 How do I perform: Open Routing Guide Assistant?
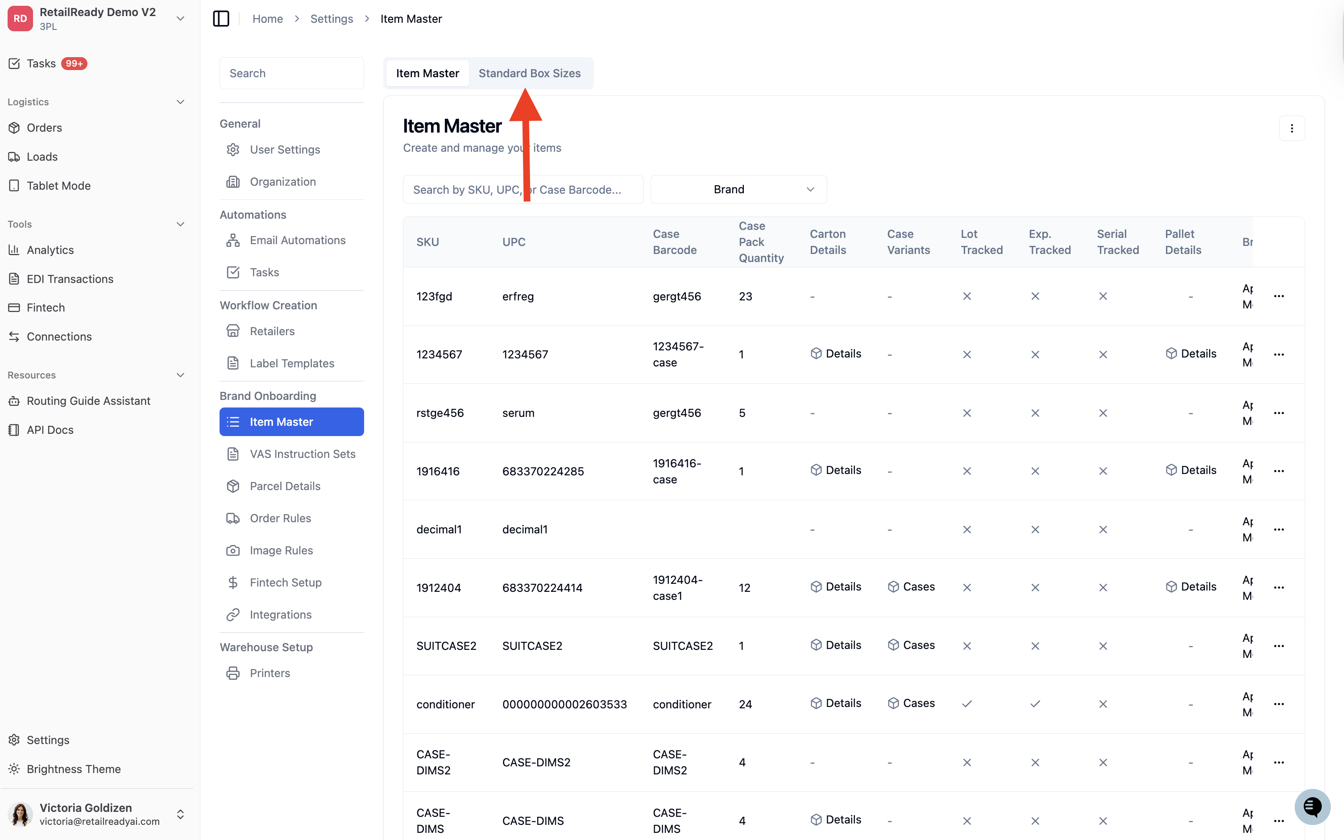pos(89,400)
